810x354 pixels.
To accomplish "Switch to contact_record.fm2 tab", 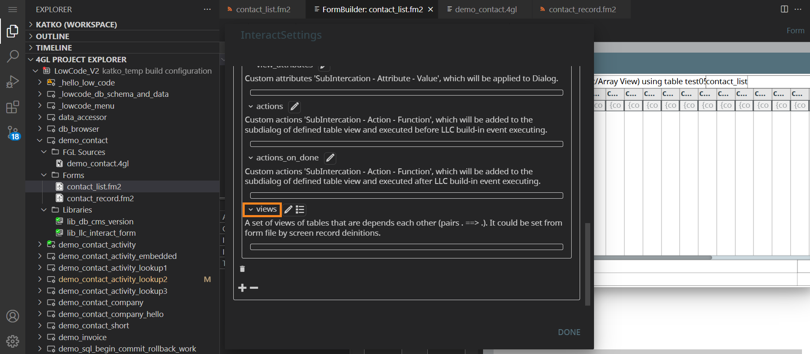I will click(582, 9).
